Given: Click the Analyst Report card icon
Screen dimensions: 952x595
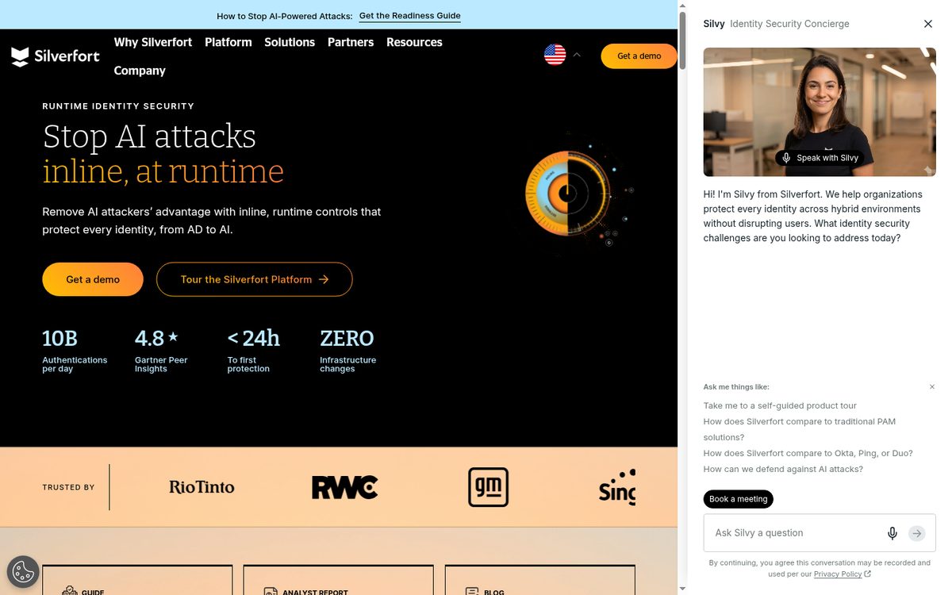Looking at the screenshot, I should (x=271, y=591).
